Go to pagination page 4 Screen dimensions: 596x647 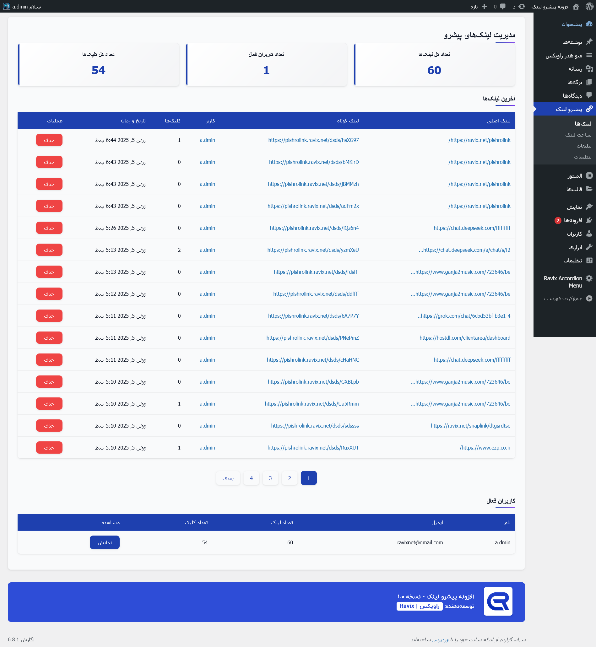pos(251,478)
